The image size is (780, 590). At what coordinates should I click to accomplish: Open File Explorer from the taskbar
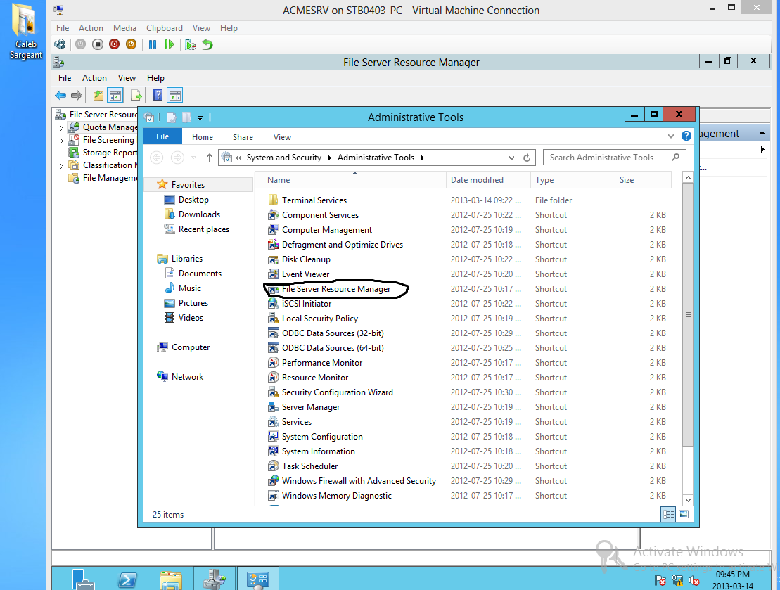pyautogui.click(x=171, y=579)
